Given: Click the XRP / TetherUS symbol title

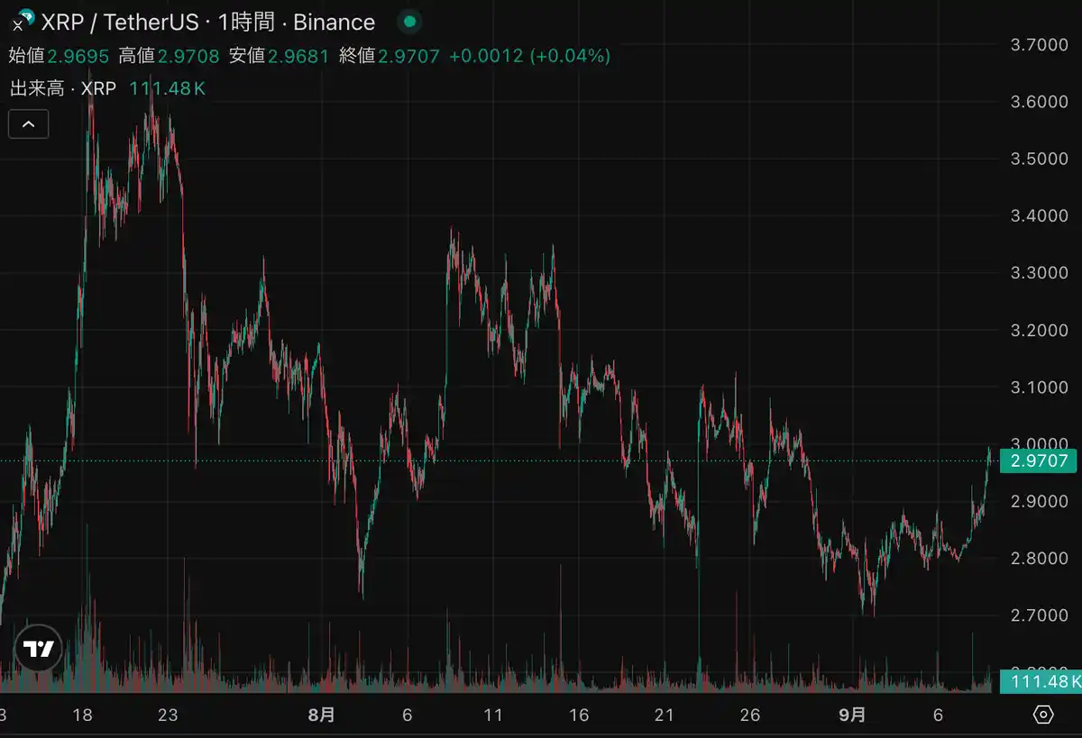Looking at the screenshot, I should (133, 22).
